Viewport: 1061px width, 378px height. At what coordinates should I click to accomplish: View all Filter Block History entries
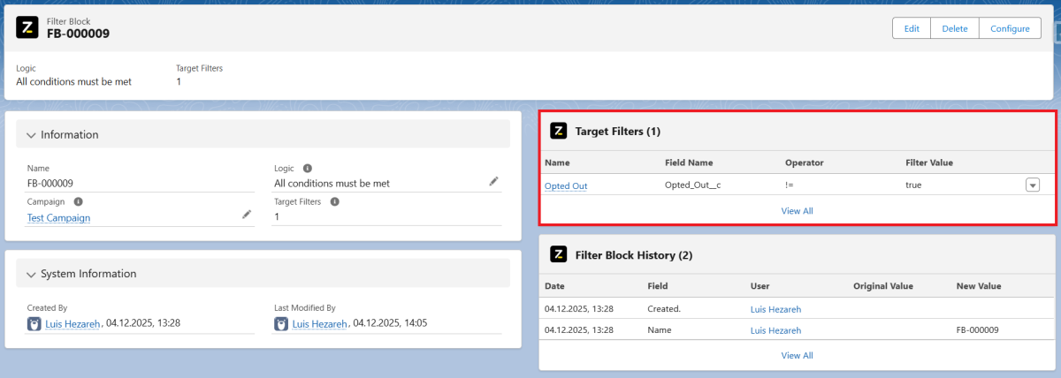coord(797,355)
